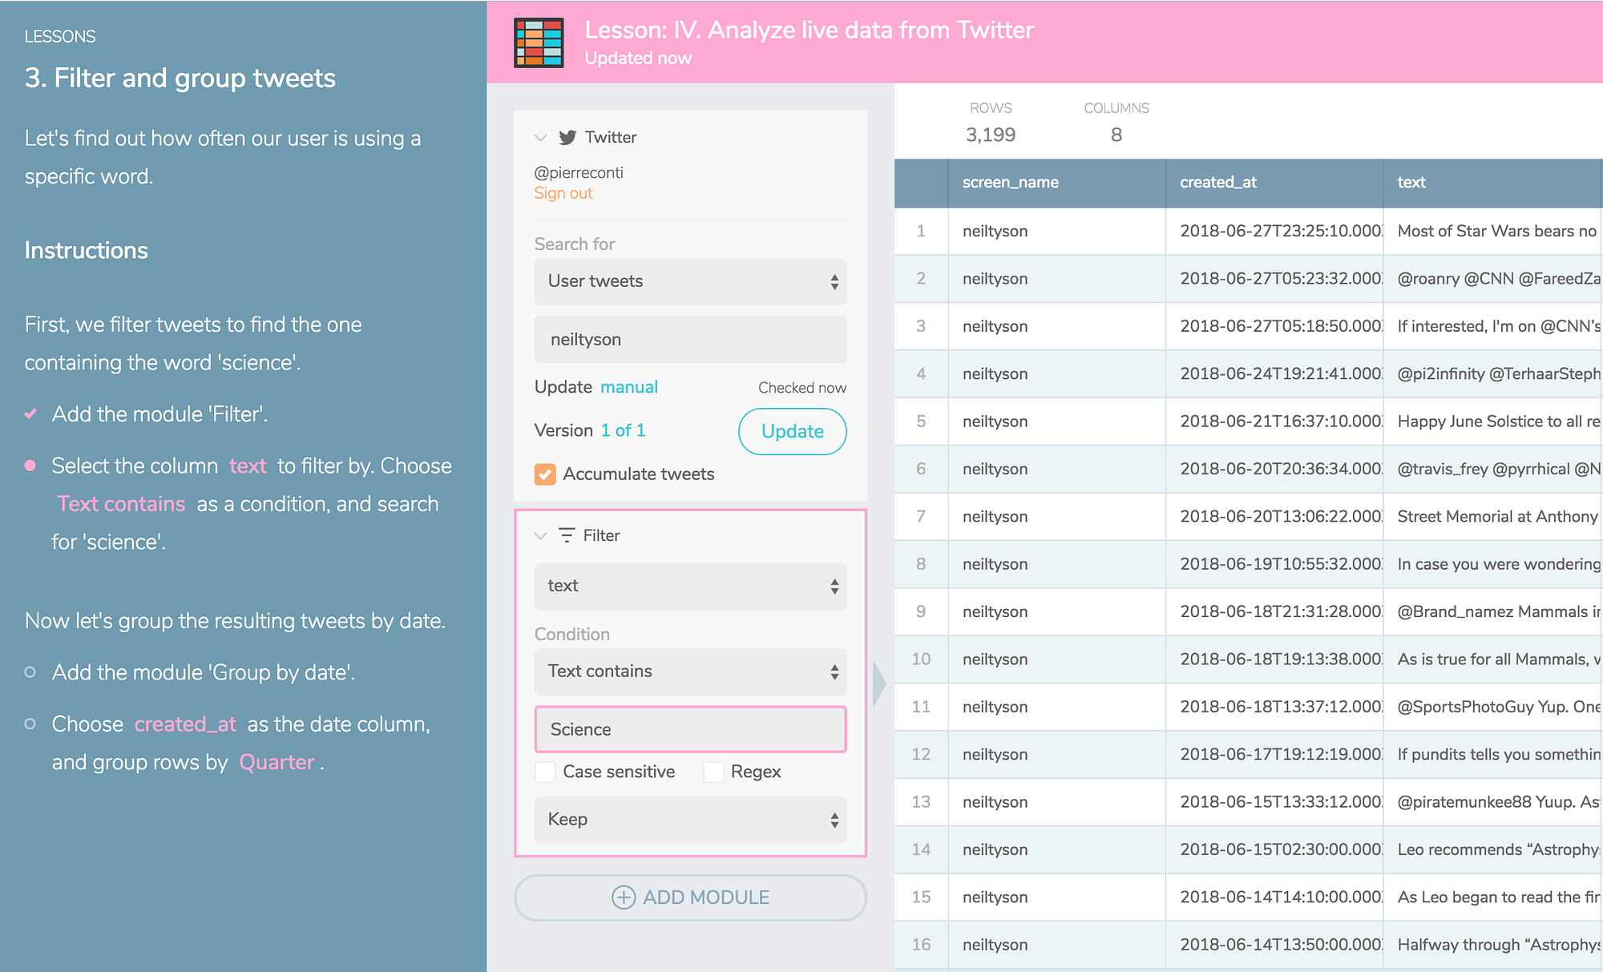Click the workflow logo icon in header
This screenshot has width=1603, height=972.
(x=539, y=42)
